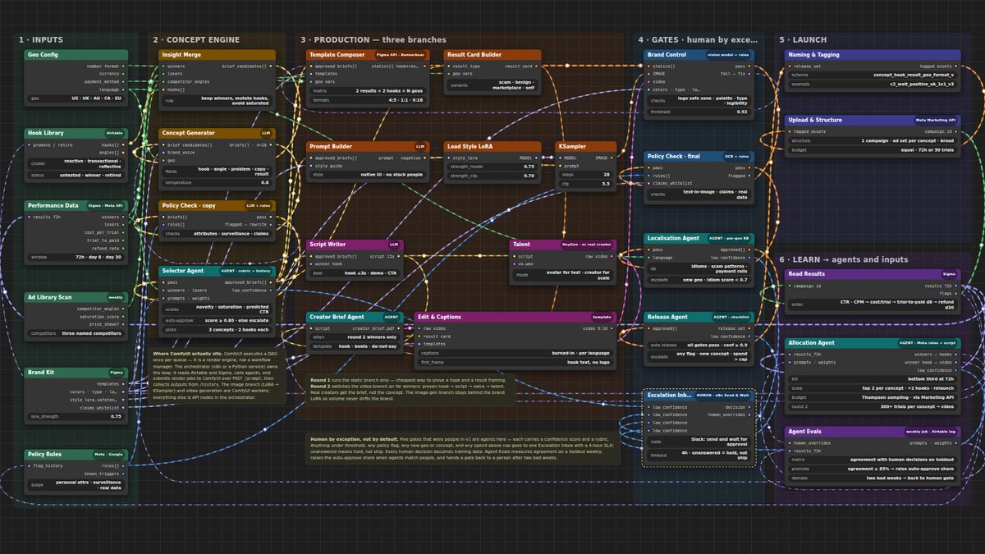Select the Load Style LoRA node title
985x554 pixels.
pyautogui.click(x=471, y=147)
